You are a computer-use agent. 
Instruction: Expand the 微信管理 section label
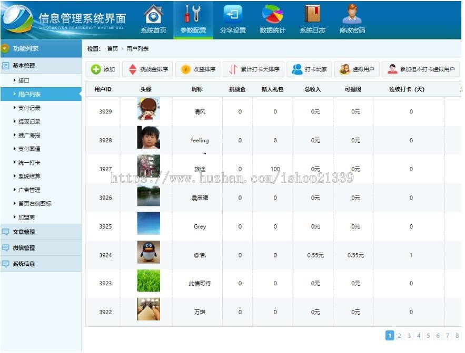click(x=24, y=247)
